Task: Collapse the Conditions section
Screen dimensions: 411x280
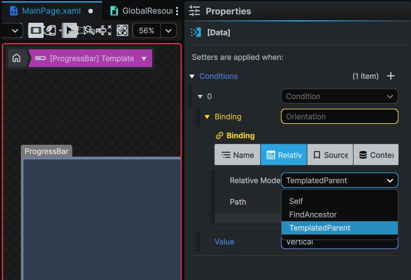Action: coord(193,76)
